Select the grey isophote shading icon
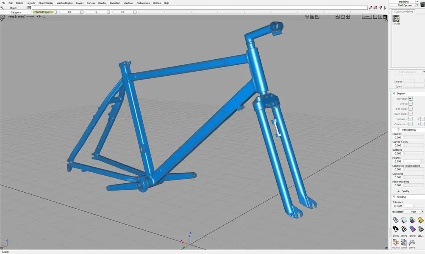 [421, 229]
